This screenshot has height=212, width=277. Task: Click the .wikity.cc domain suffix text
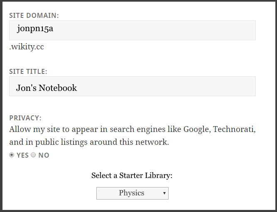pyautogui.click(x=27, y=47)
